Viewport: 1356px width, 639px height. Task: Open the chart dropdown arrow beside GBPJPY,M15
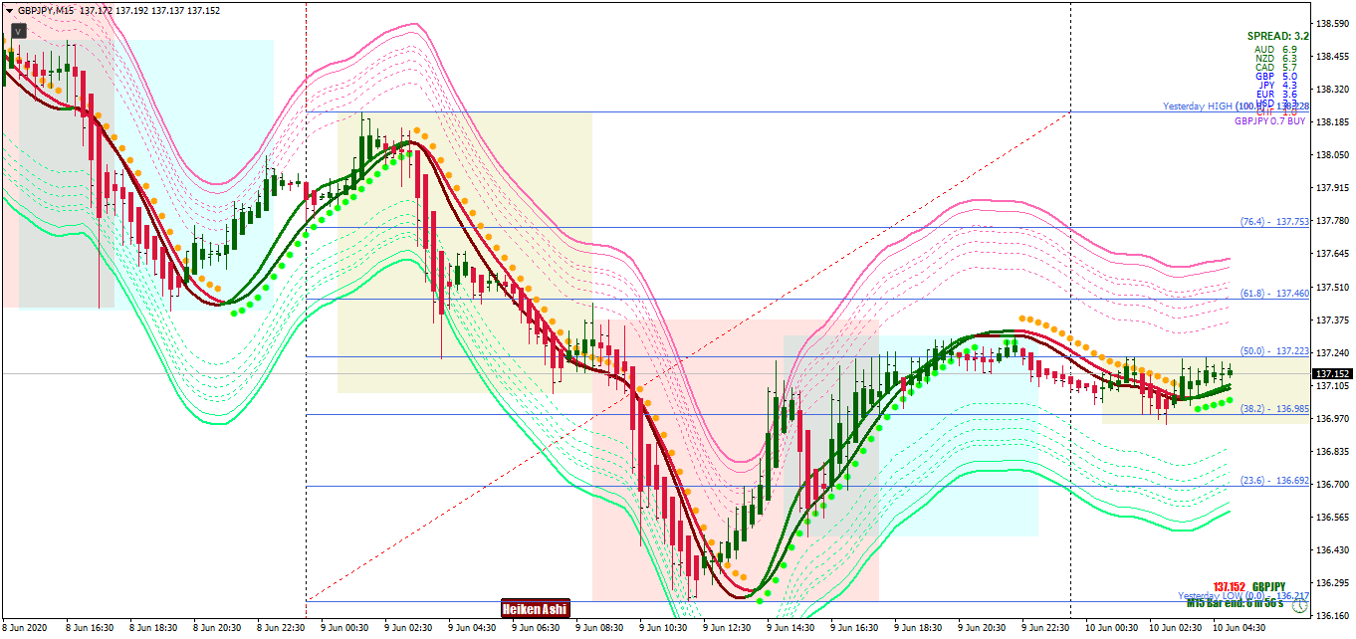point(9,10)
